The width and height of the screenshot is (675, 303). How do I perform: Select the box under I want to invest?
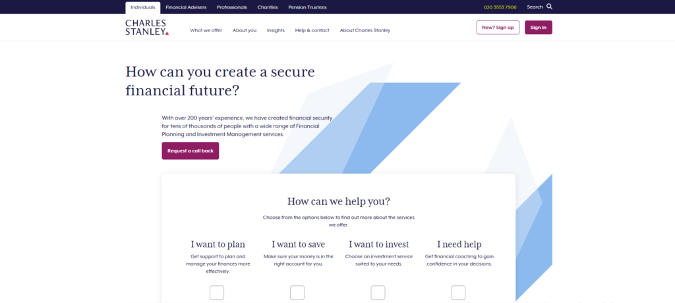[378, 292]
